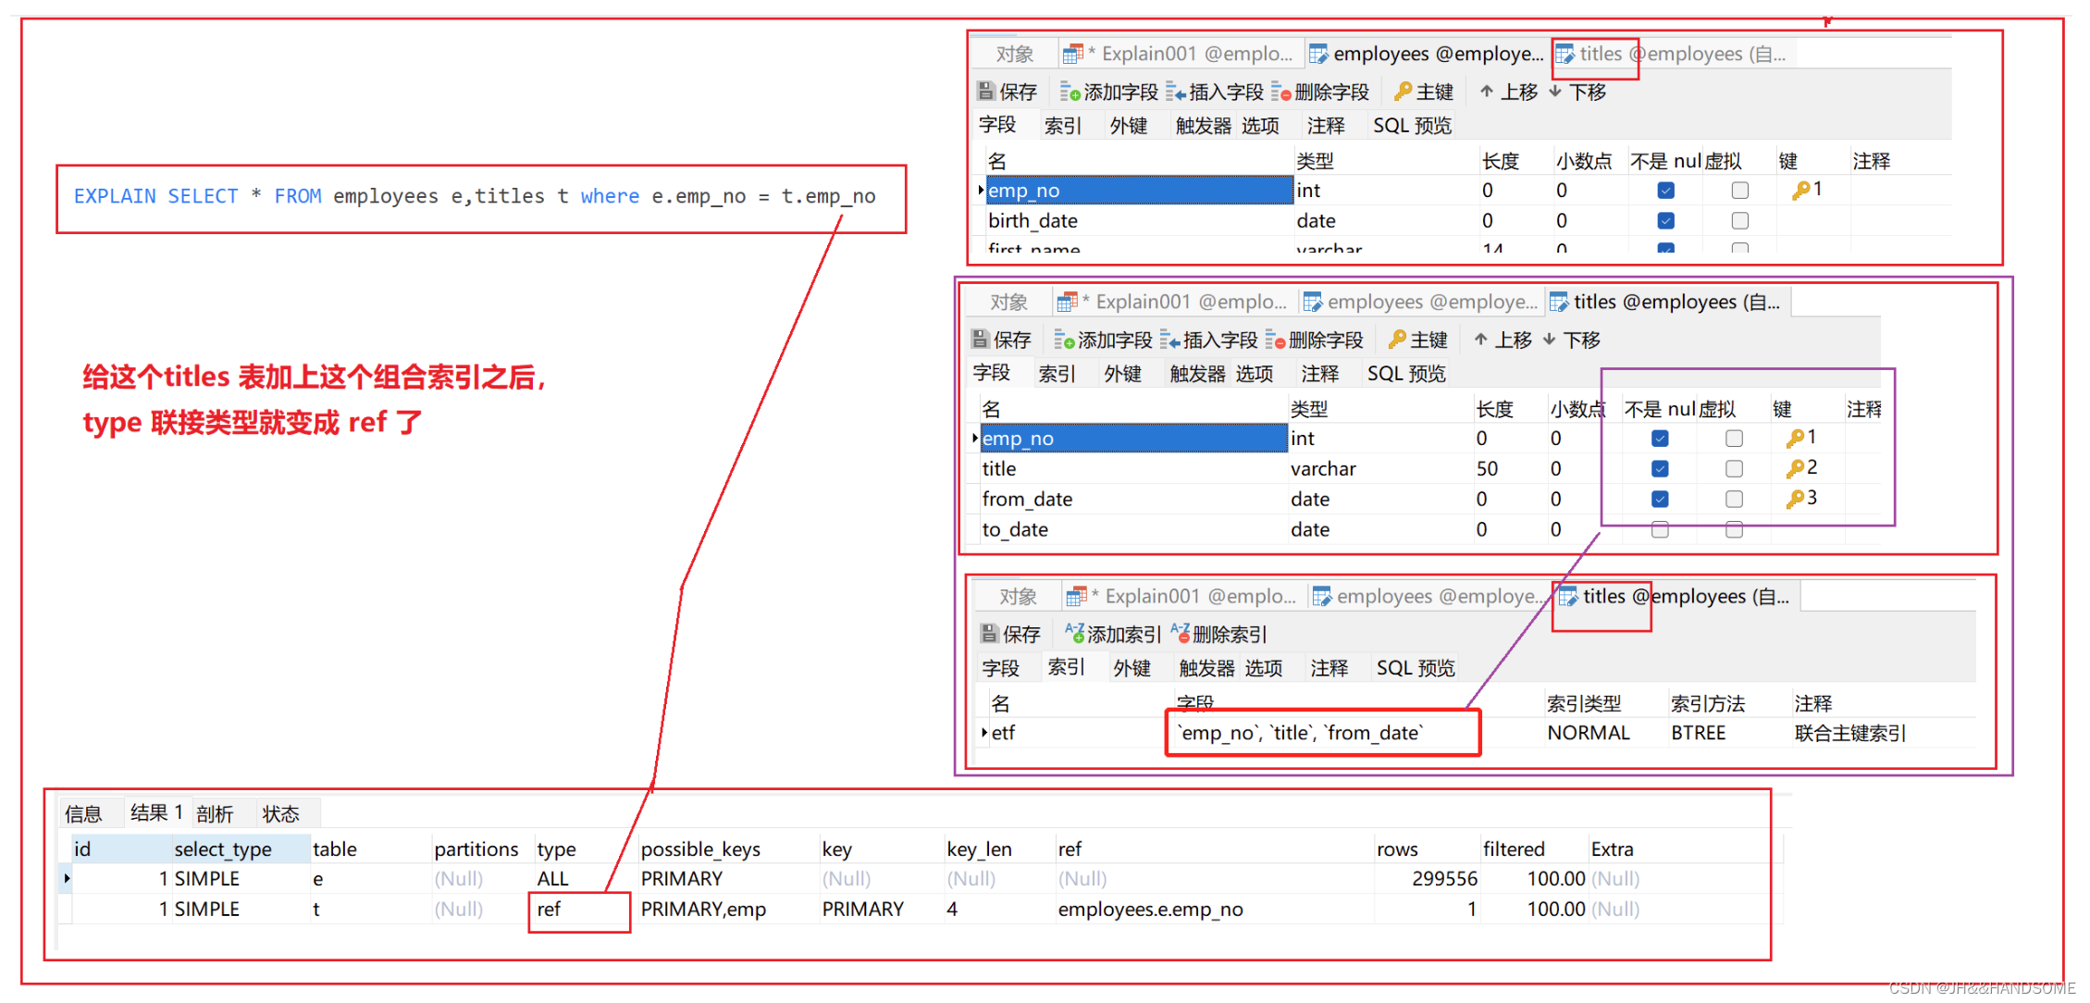
Task: Click Delete Field icon in titles fields panel with from_date row
Action: pyautogui.click(x=1276, y=340)
